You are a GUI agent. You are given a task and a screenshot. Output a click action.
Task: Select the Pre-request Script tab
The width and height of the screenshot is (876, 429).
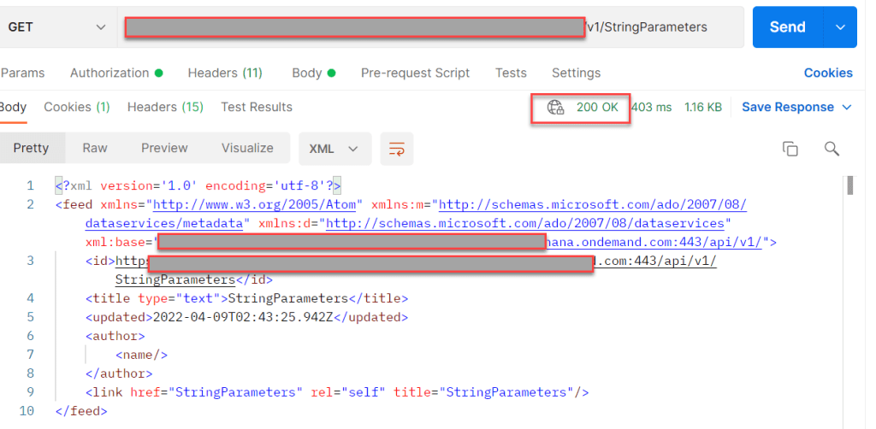415,73
